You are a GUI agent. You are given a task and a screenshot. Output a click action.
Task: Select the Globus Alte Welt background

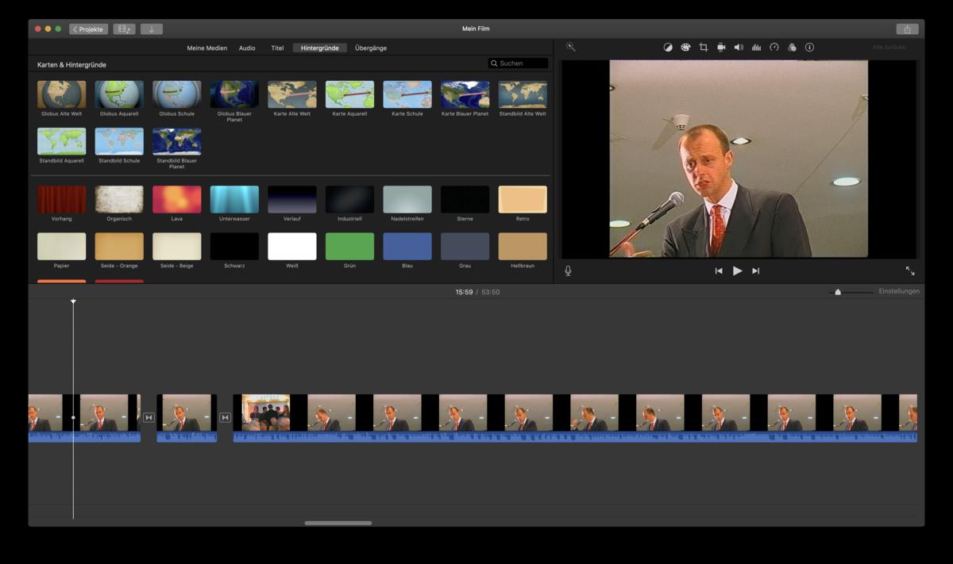tap(61, 94)
